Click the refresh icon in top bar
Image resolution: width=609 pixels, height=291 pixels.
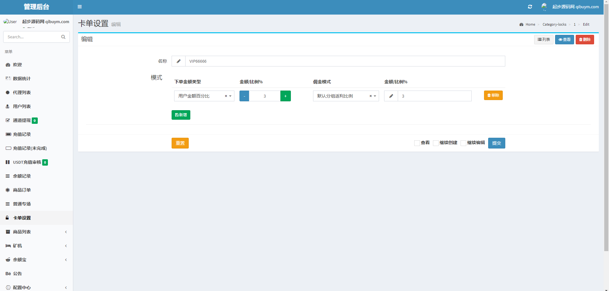(530, 7)
